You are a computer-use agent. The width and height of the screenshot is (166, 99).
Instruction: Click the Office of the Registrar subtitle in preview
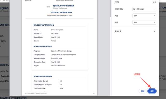pyautogui.click(x=60, y=8)
